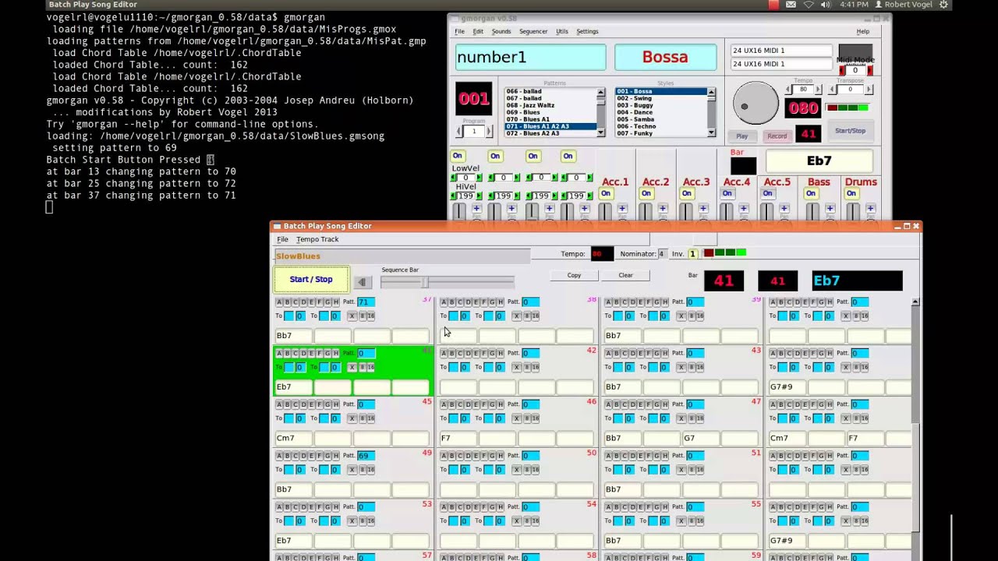Click yellow Start / Stop button

(x=311, y=280)
